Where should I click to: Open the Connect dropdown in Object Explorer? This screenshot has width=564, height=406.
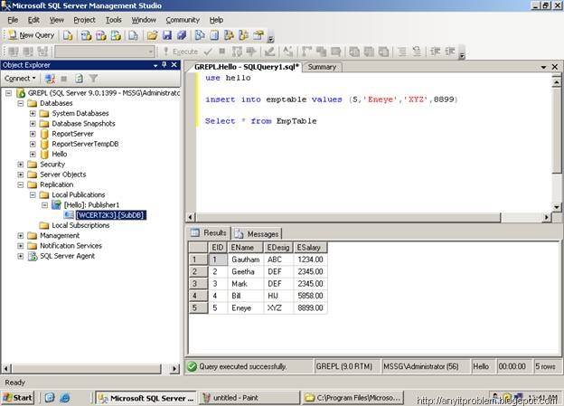click(20, 79)
